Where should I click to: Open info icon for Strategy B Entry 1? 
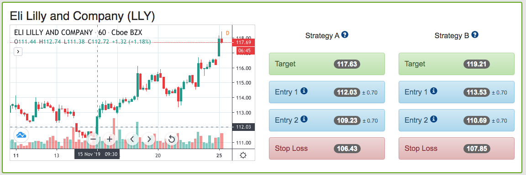[x=434, y=91]
